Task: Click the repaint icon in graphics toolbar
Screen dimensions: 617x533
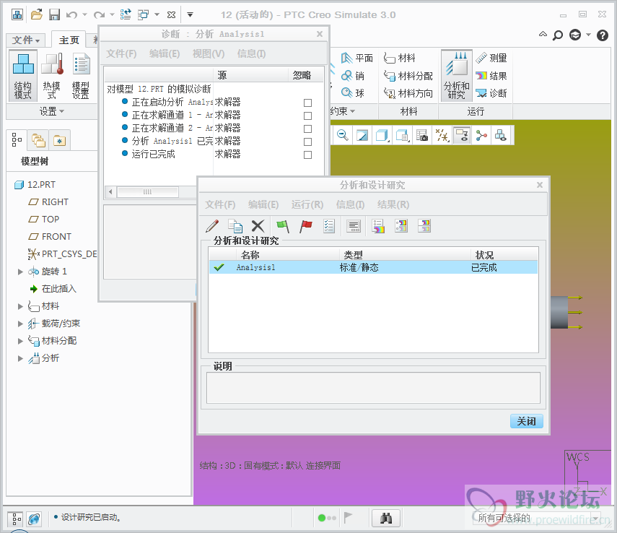Action: (x=362, y=136)
